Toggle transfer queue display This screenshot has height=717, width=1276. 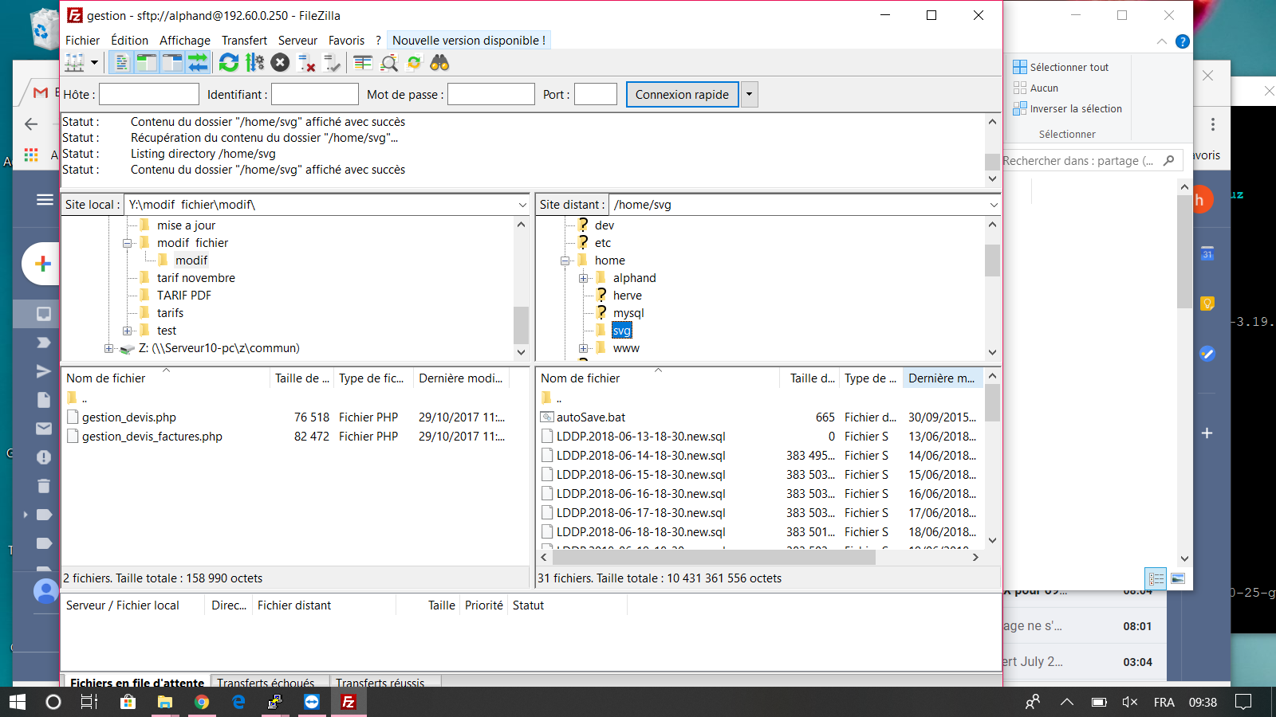click(x=198, y=62)
